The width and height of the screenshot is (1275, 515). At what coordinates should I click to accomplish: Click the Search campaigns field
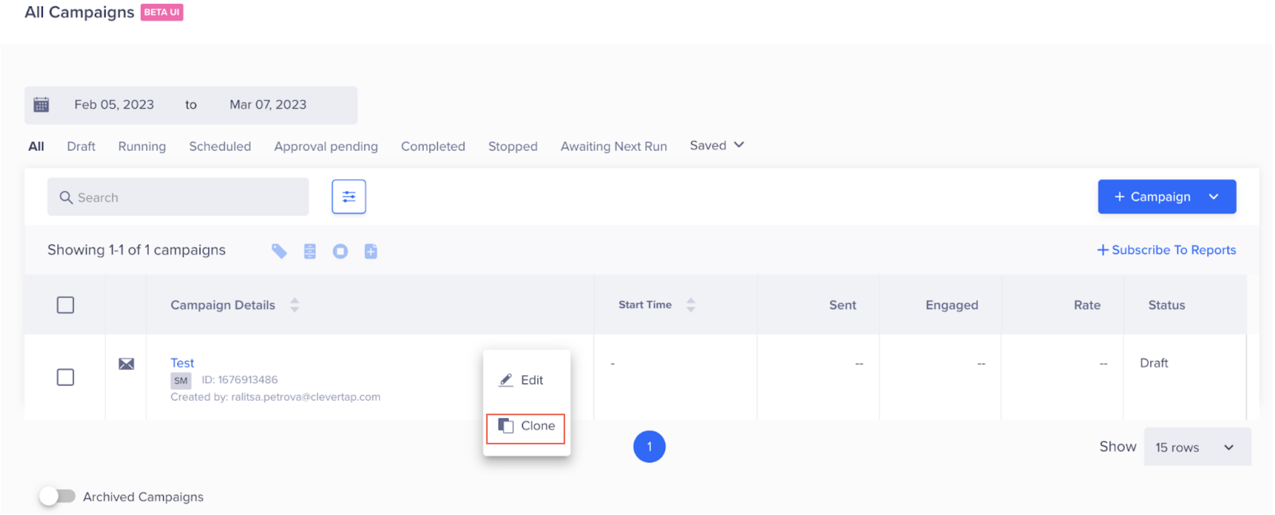click(178, 197)
